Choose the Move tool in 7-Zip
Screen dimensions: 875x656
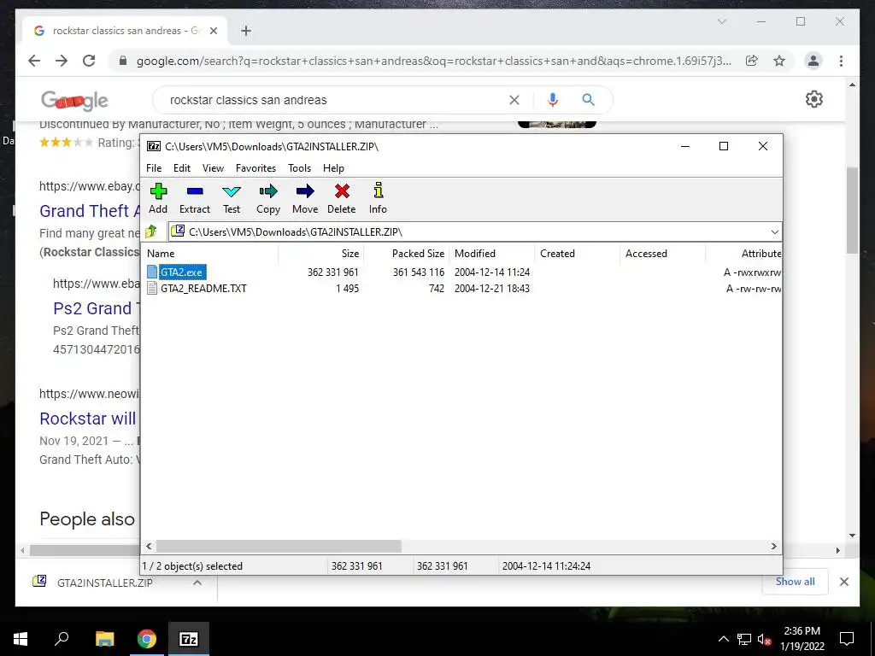305,198
